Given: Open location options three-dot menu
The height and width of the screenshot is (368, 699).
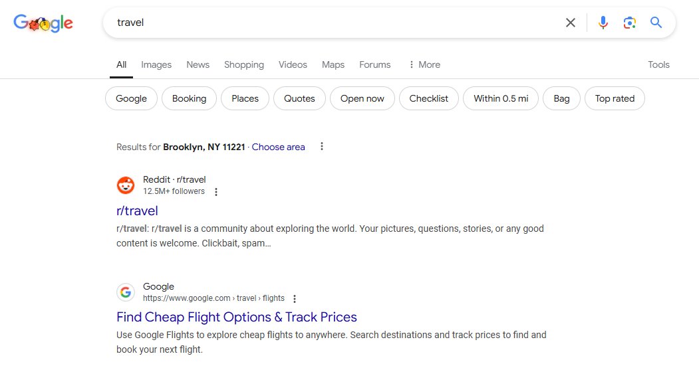Looking at the screenshot, I should (x=321, y=146).
